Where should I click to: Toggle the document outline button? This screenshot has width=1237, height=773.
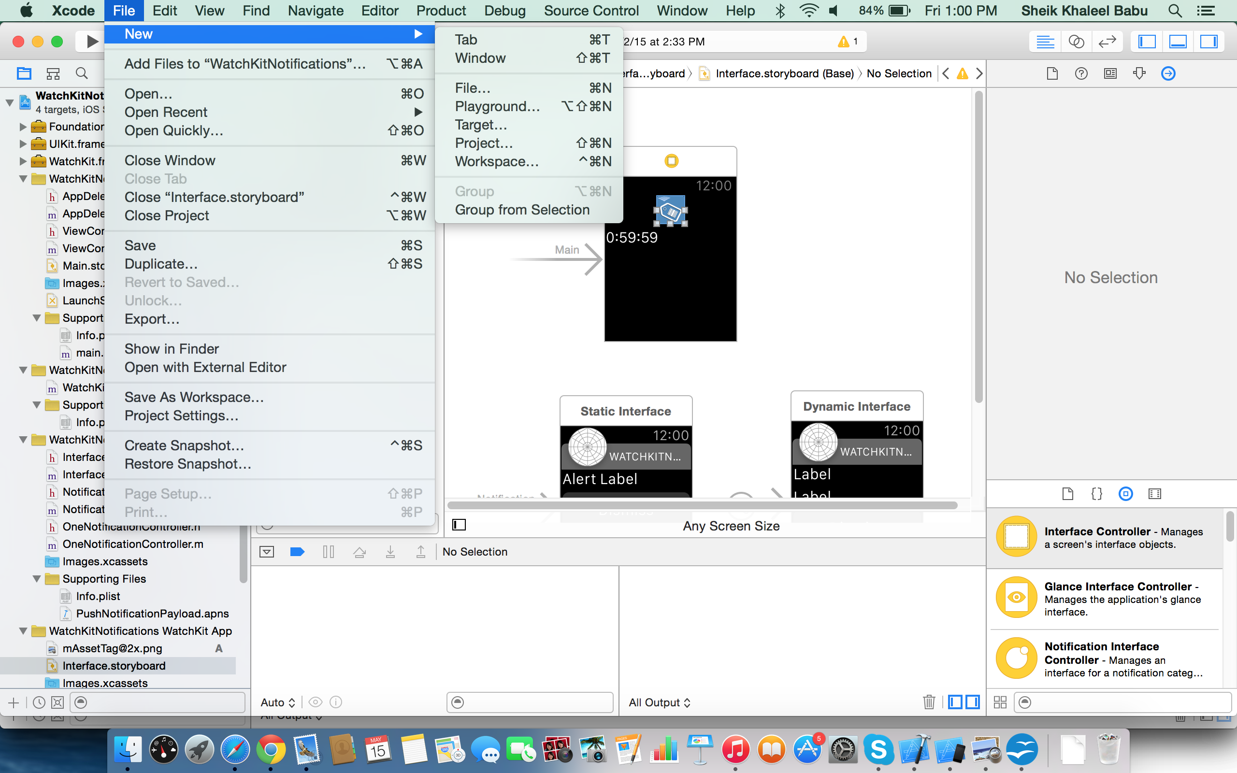459,525
